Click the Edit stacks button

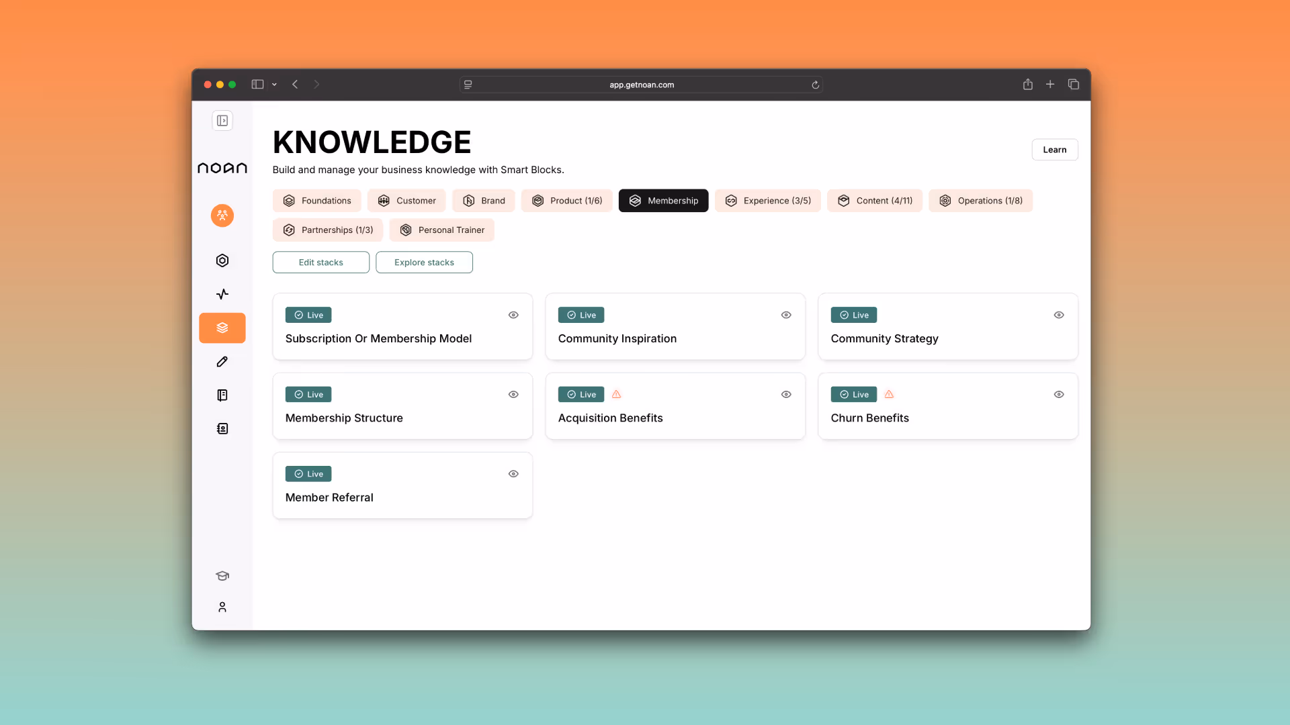tap(321, 262)
